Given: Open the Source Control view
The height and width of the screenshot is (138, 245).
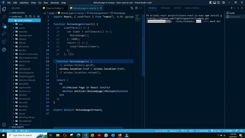Looking at the screenshot, I should [4, 25].
